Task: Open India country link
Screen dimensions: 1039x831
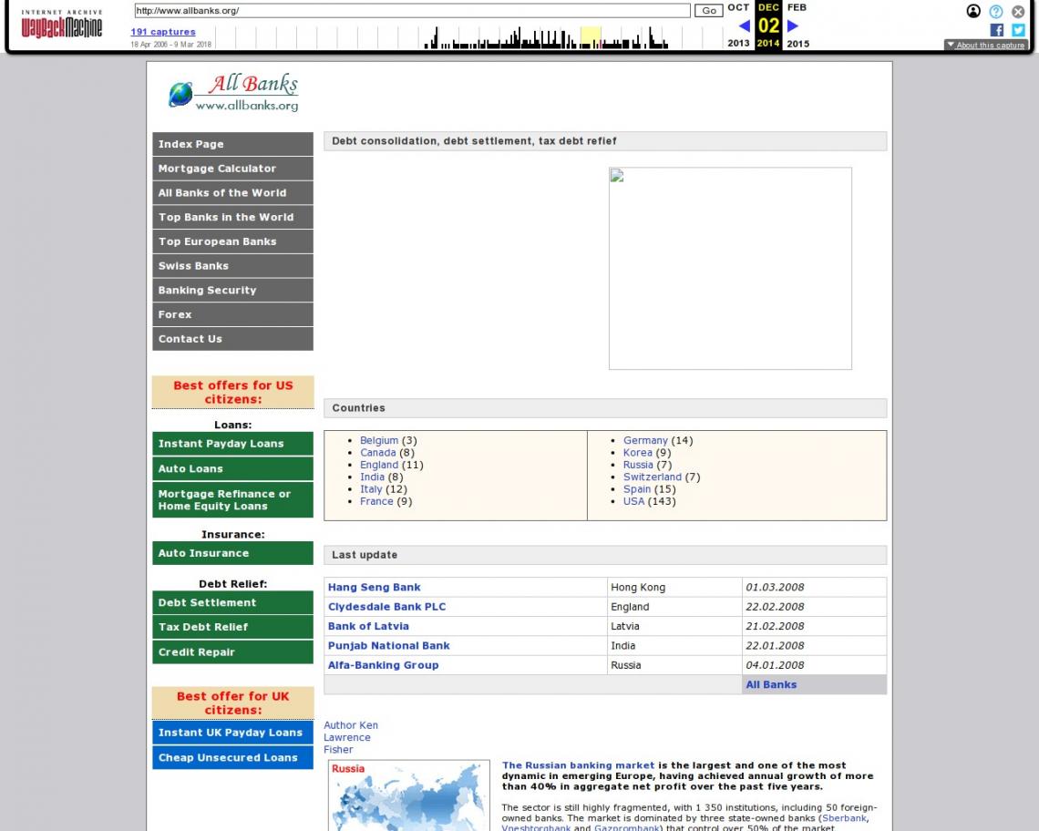Action: [372, 477]
